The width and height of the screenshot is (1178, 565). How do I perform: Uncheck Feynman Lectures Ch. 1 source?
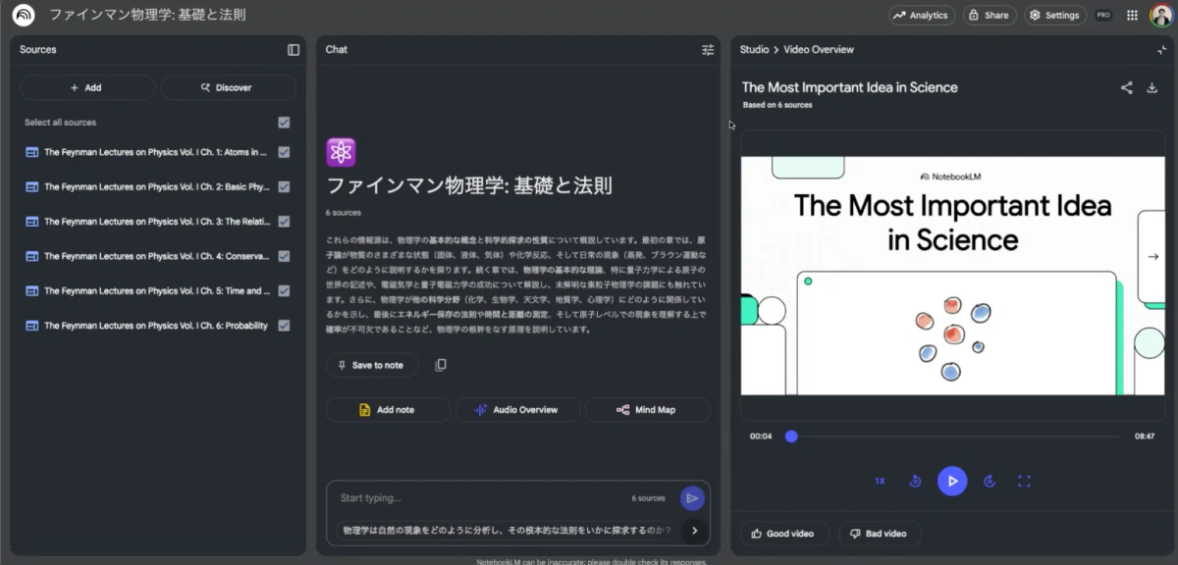click(x=284, y=152)
